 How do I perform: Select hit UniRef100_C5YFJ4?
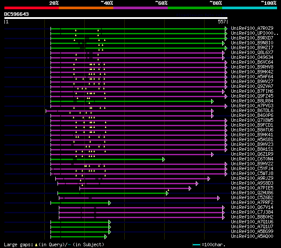click(252, 169)
